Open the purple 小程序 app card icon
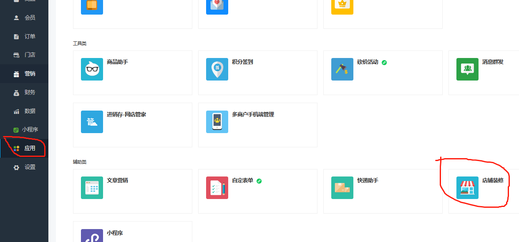Image resolution: width=519 pixels, height=242 pixels. click(92, 235)
